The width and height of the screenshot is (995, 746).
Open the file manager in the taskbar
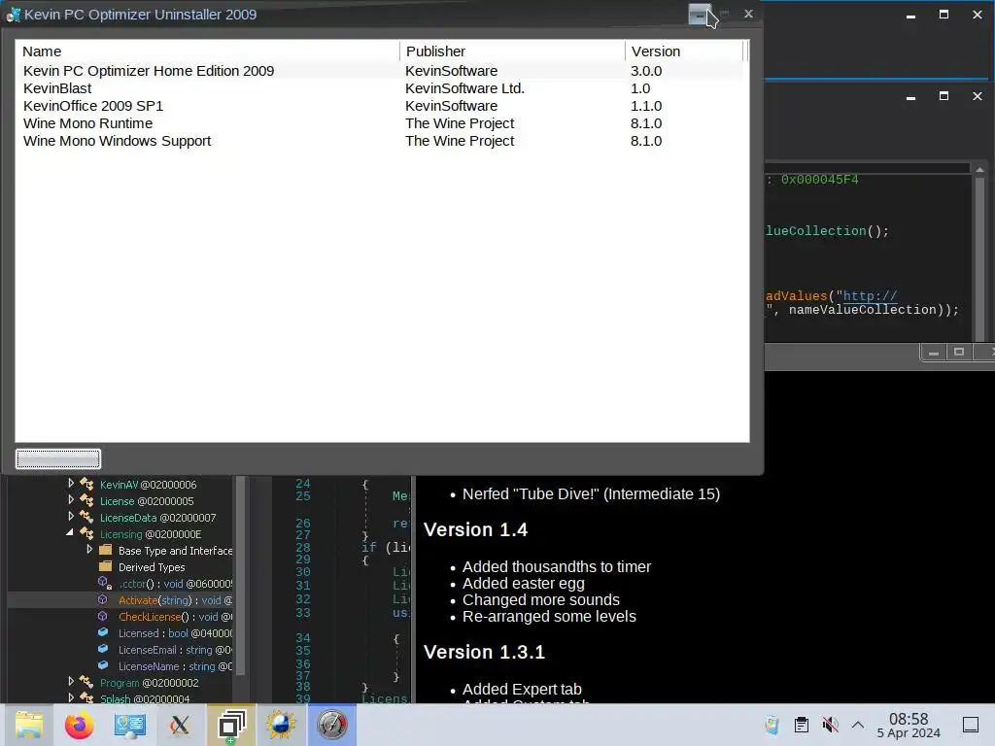coord(28,725)
